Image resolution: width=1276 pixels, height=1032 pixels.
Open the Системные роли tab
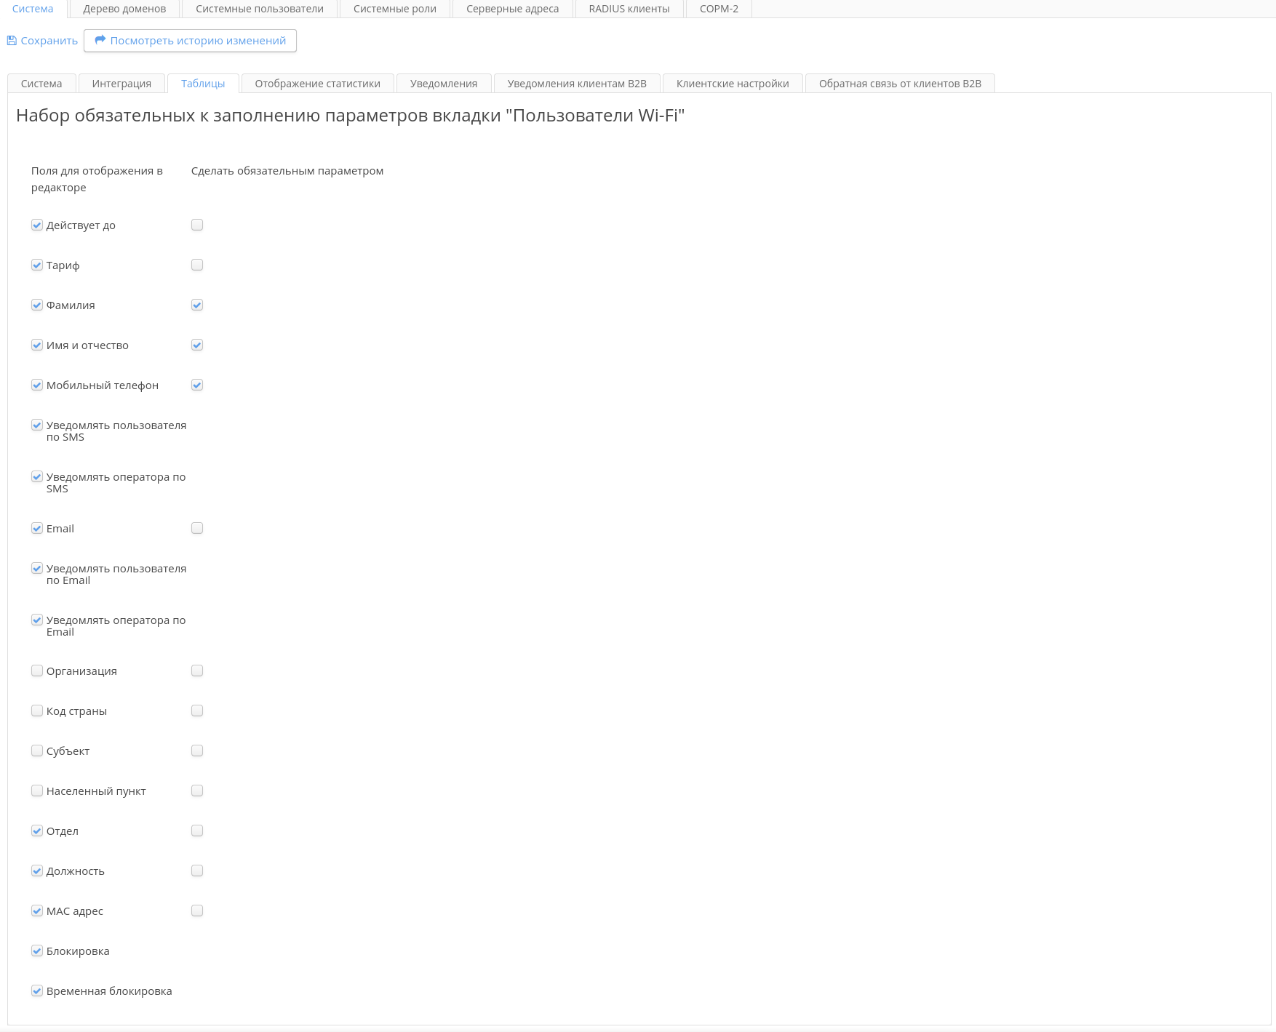click(395, 9)
